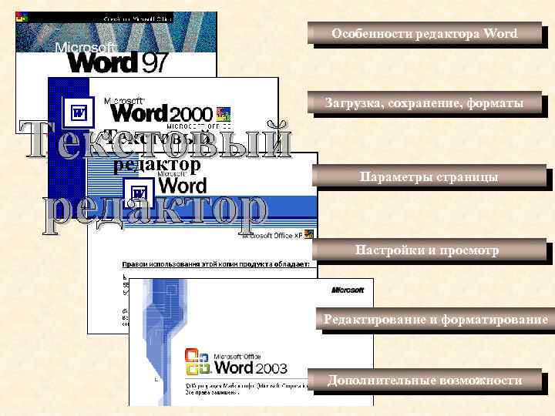Click the Word W icon on Word 2000 splash
This screenshot has height=416, width=555.
coord(78,112)
